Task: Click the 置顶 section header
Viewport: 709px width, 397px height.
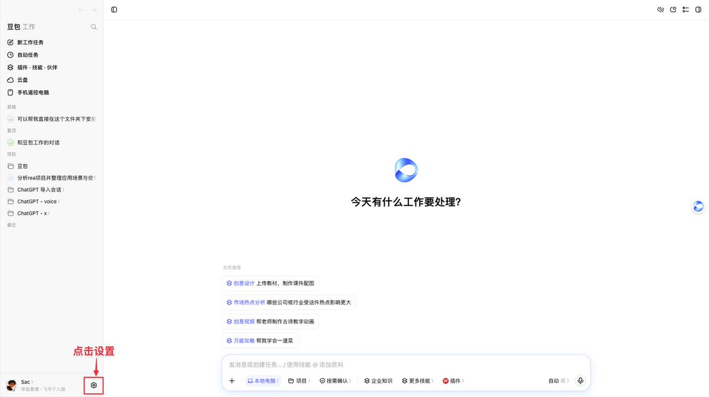Action: point(11,130)
